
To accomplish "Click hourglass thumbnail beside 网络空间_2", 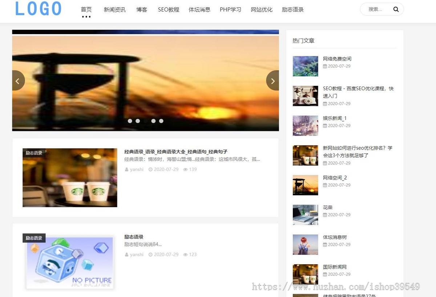I will pyautogui.click(x=305, y=185).
